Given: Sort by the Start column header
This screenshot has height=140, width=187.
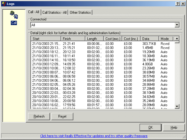Looking at the screenshot, I should pos(46,39).
